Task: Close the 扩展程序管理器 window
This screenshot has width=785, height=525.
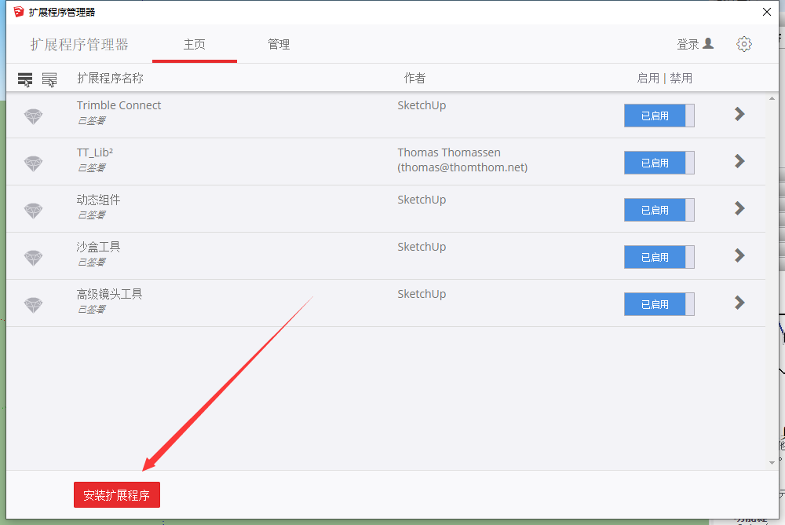Action: [x=766, y=12]
